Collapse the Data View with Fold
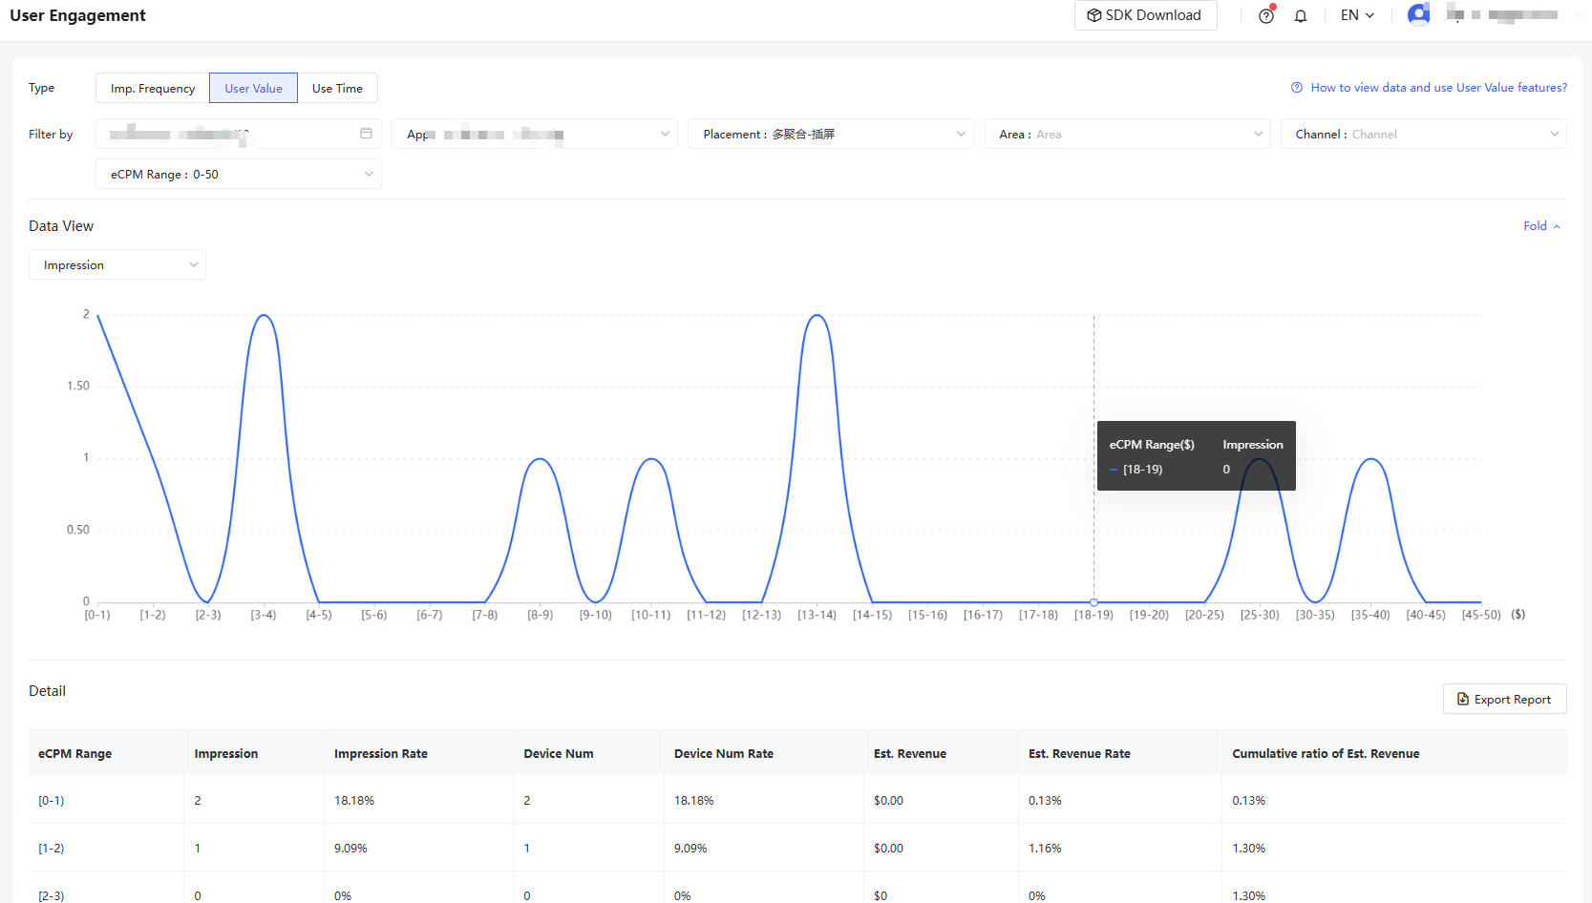Image resolution: width=1592 pixels, height=903 pixels. pyautogui.click(x=1541, y=226)
